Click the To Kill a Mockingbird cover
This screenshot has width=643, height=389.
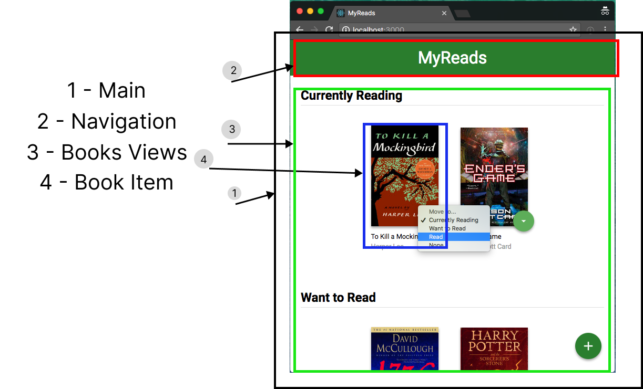[405, 176]
